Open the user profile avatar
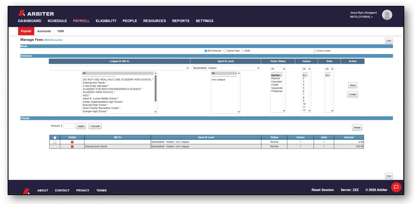The height and width of the screenshot is (204, 414). point(387,15)
